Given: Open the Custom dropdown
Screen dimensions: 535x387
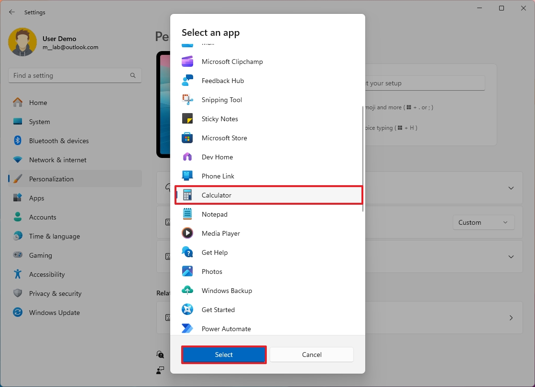Looking at the screenshot, I should (483, 222).
